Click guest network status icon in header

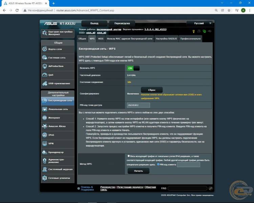tap(199, 31)
